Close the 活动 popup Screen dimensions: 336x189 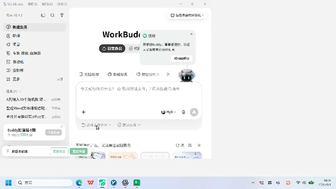[192, 34]
